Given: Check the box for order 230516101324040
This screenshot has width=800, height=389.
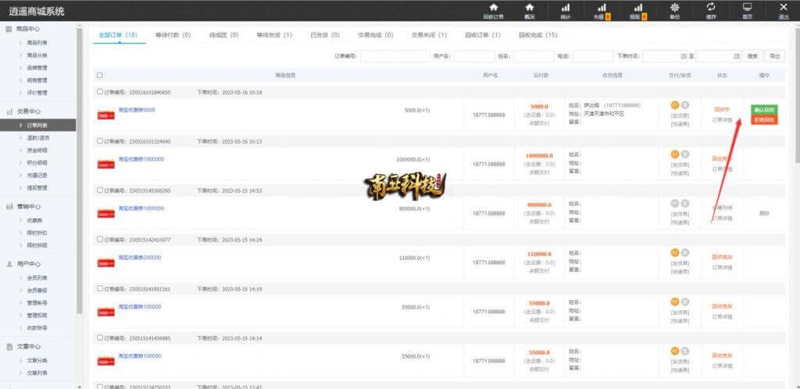Looking at the screenshot, I should (99, 141).
